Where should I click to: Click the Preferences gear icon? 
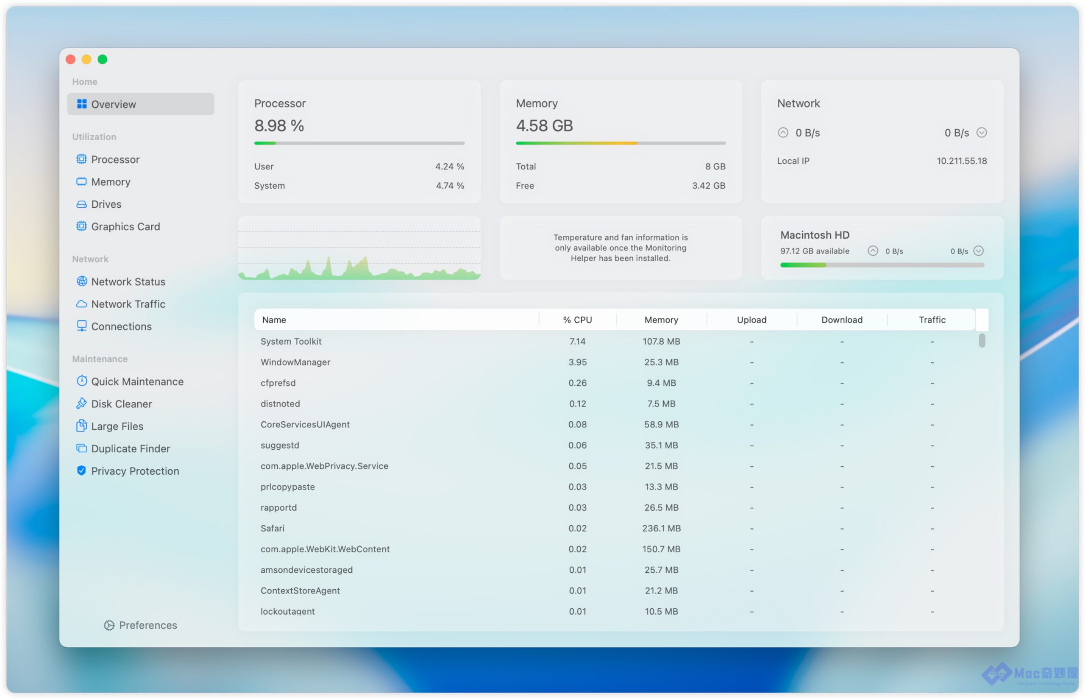109,626
